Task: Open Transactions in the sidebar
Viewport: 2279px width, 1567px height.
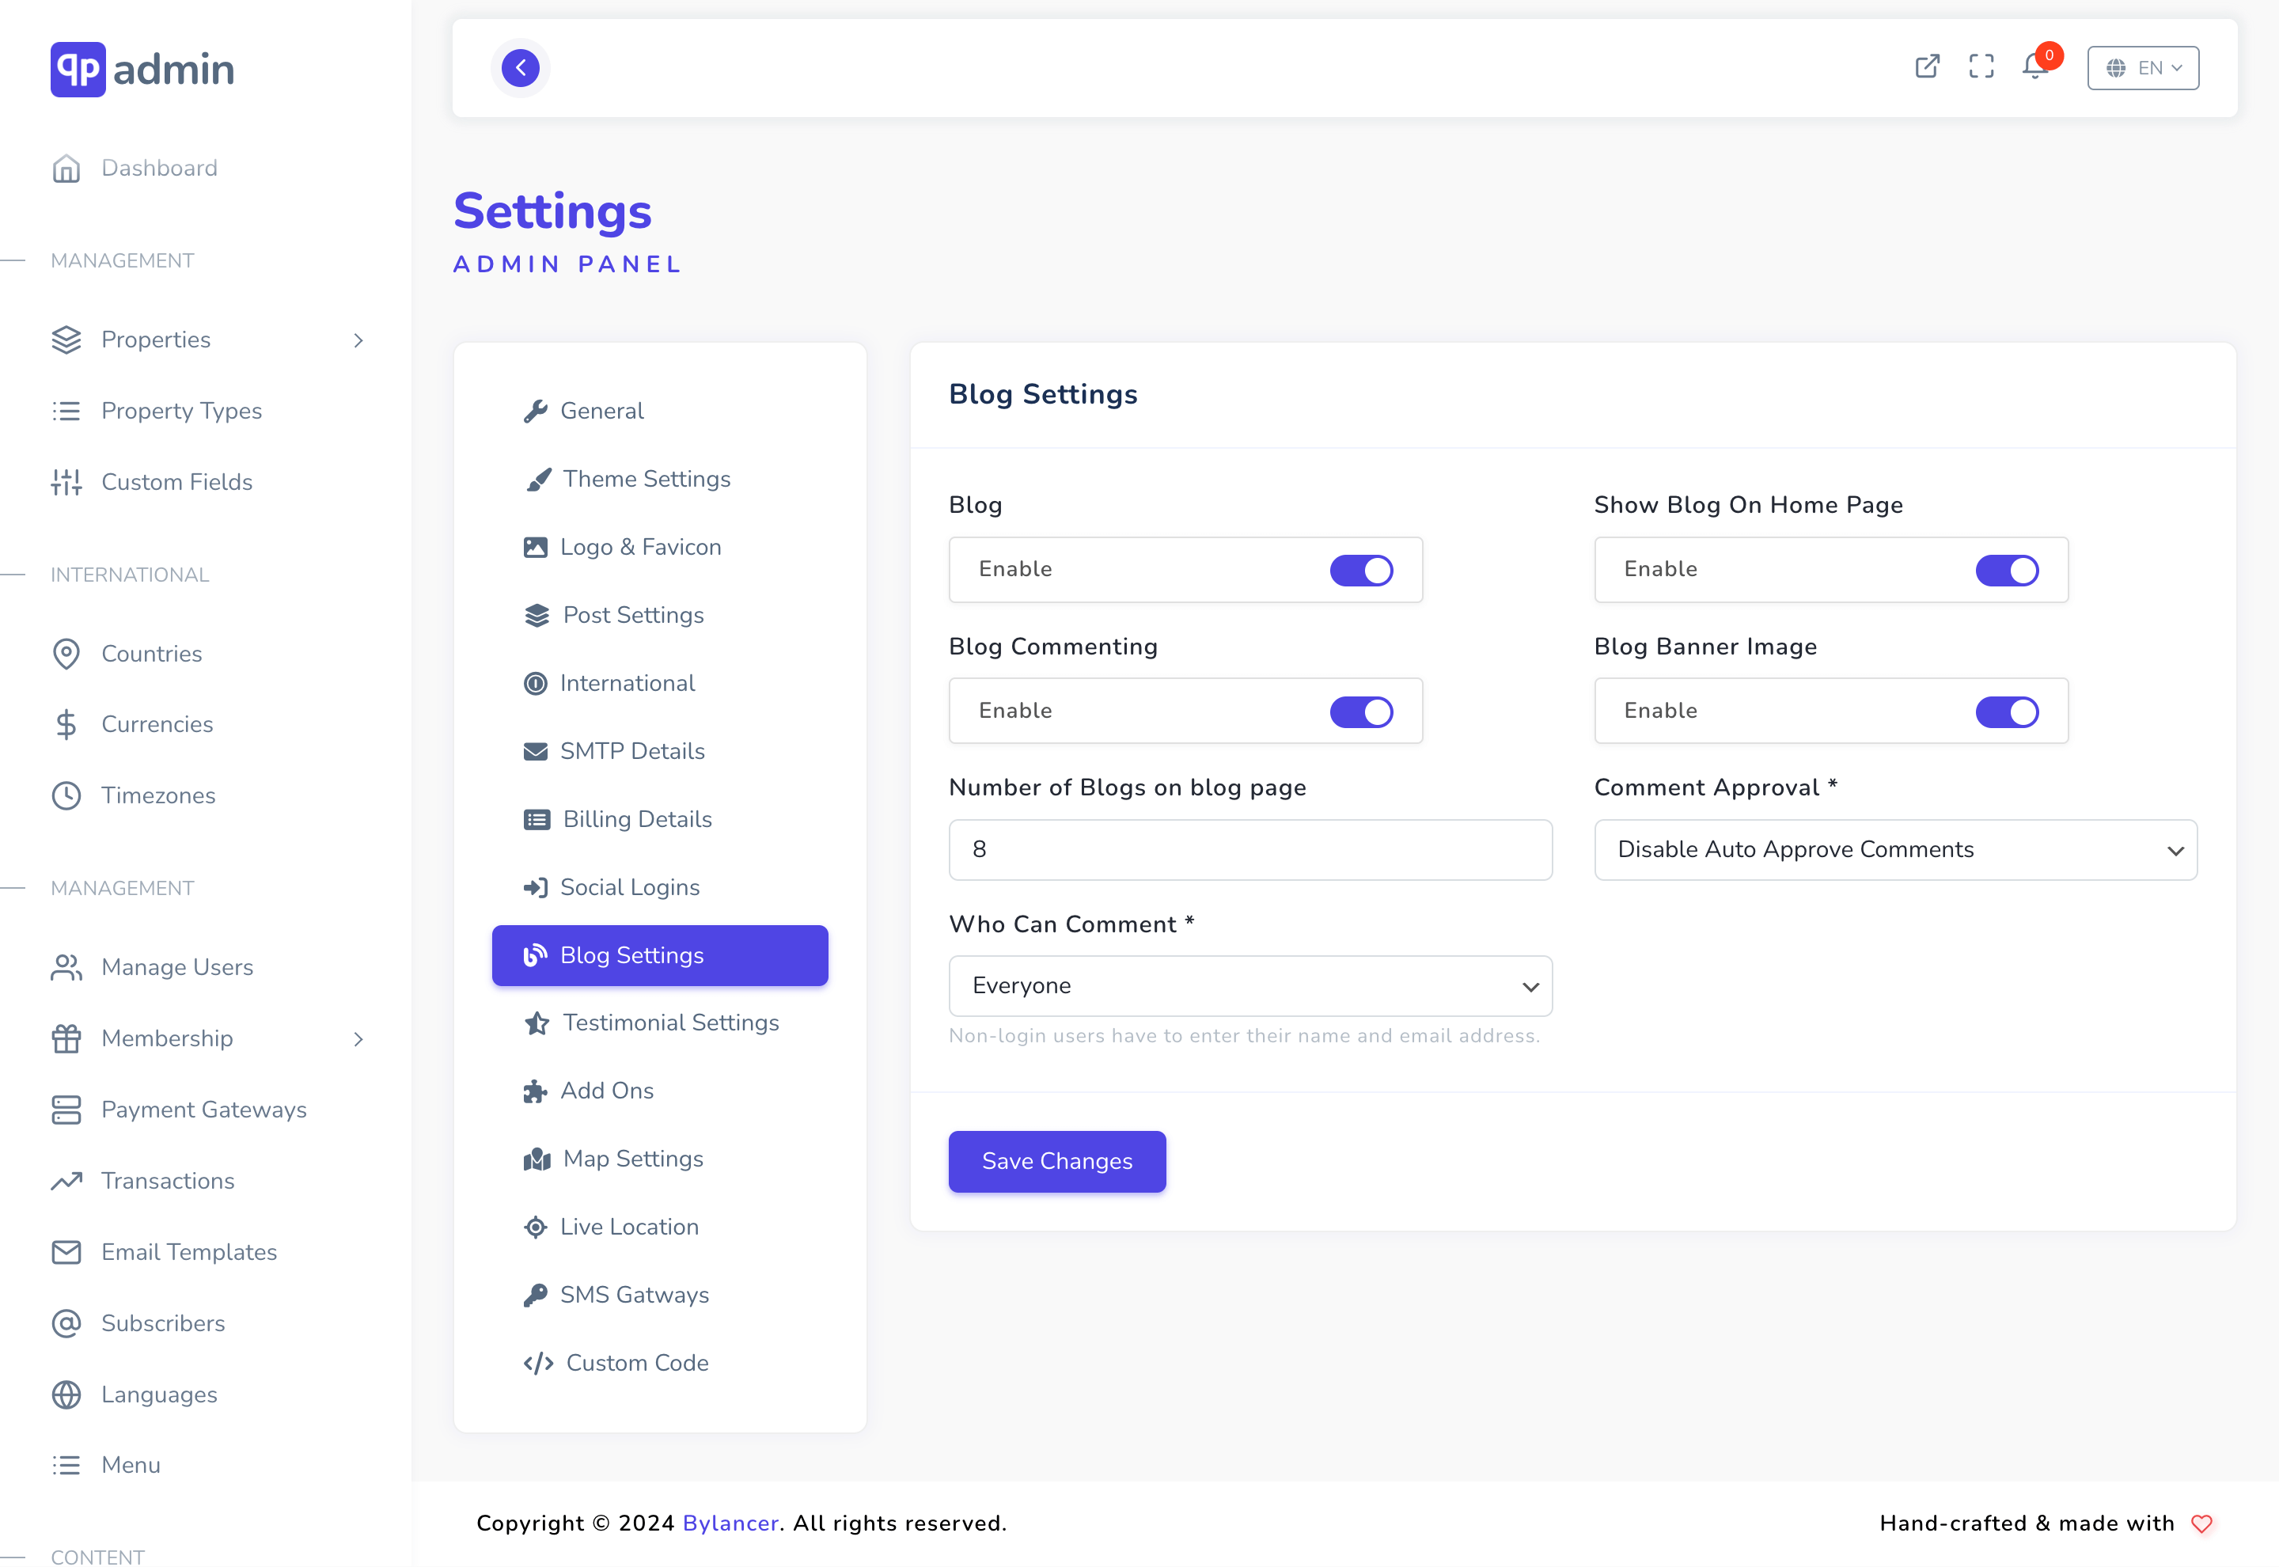Action: (x=168, y=1181)
